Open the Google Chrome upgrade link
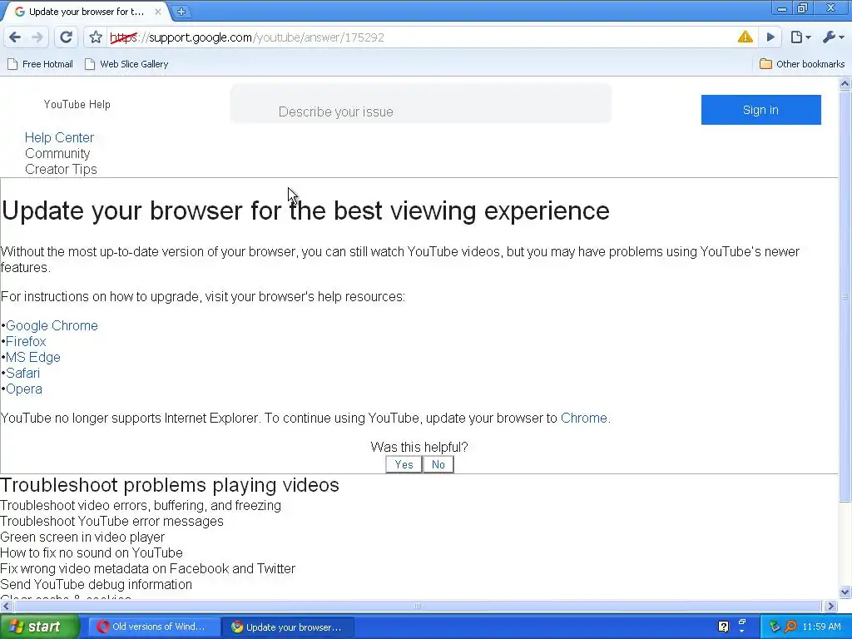 [x=52, y=325]
